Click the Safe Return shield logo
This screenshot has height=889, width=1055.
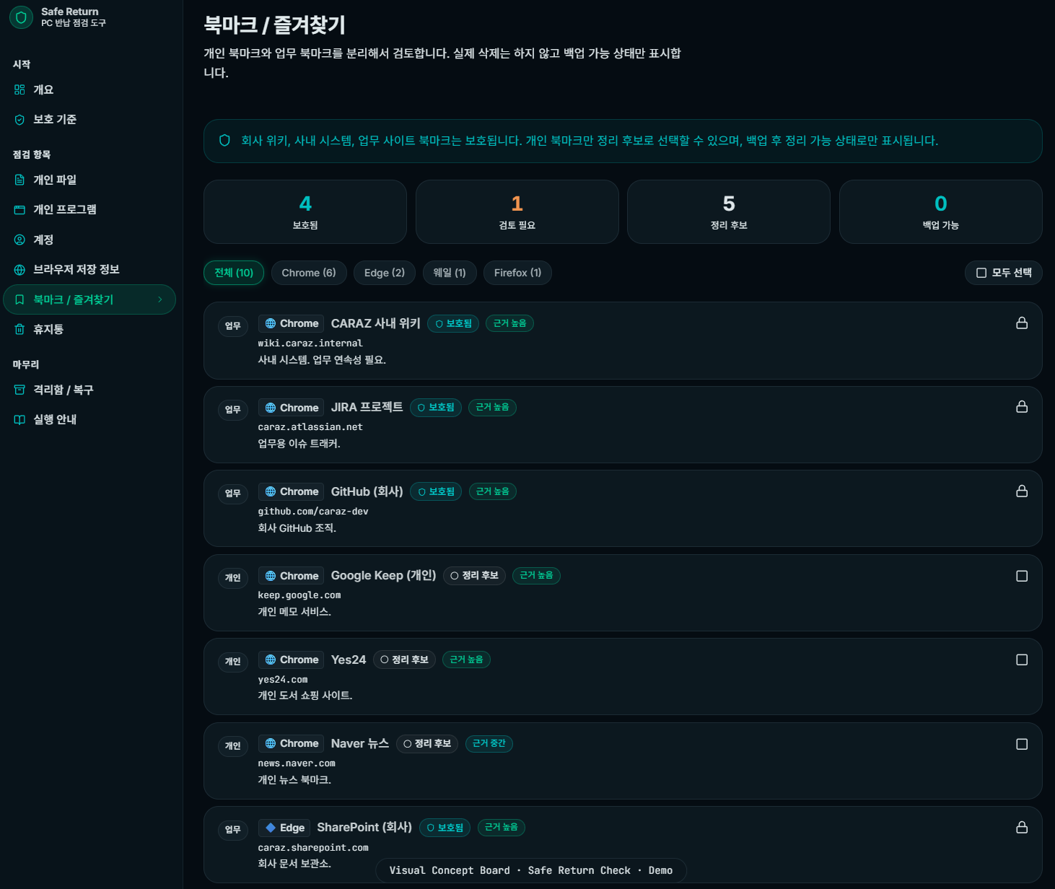coord(21,17)
